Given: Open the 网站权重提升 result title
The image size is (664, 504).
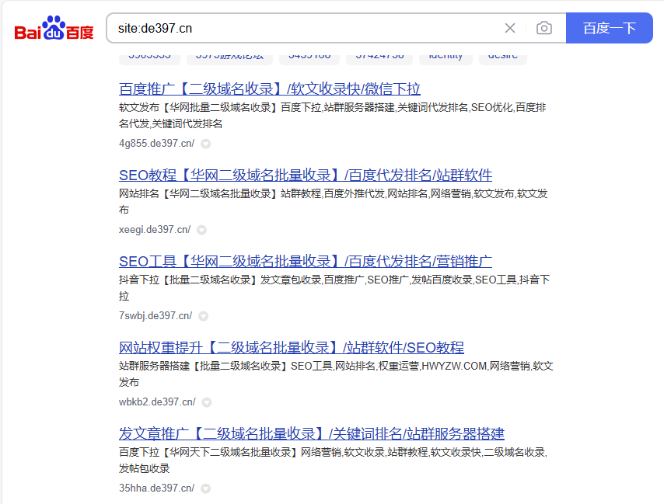Looking at the screenshot, I should click(x=292, y=347).
